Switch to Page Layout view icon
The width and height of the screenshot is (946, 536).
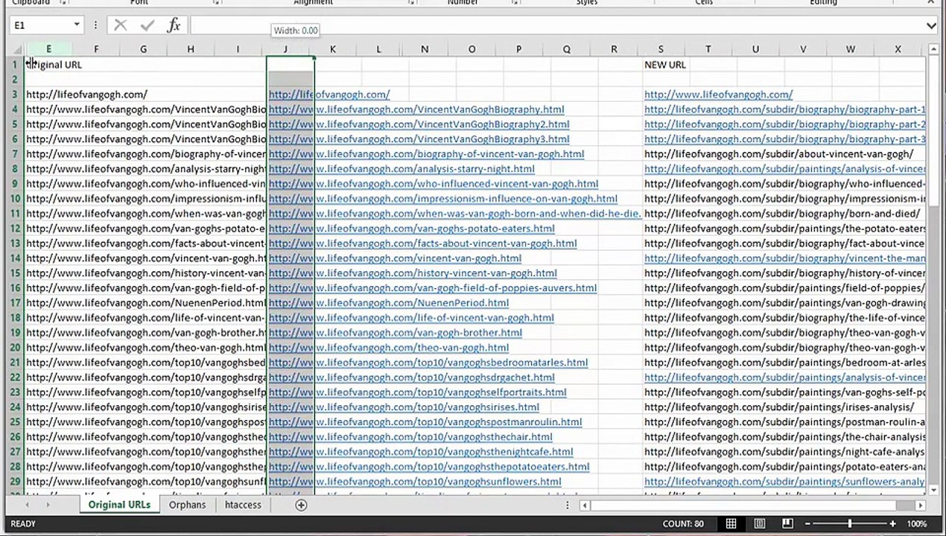759,524
